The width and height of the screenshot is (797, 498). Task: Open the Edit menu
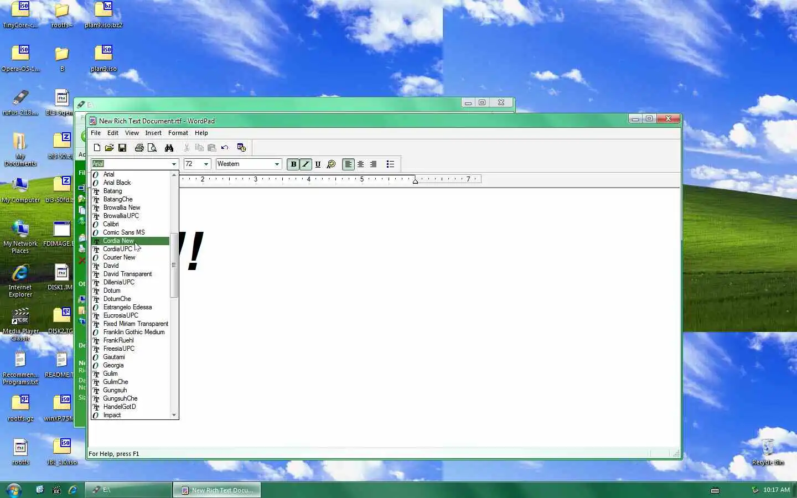pyautogui.click(x=113, y=133)
